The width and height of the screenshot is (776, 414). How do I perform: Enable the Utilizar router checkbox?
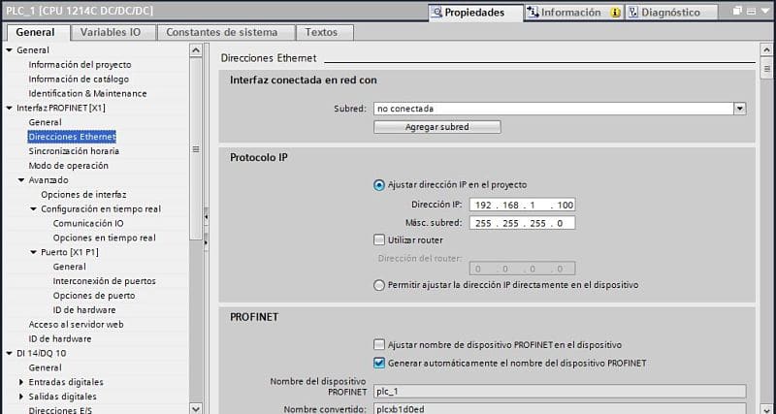379,239
